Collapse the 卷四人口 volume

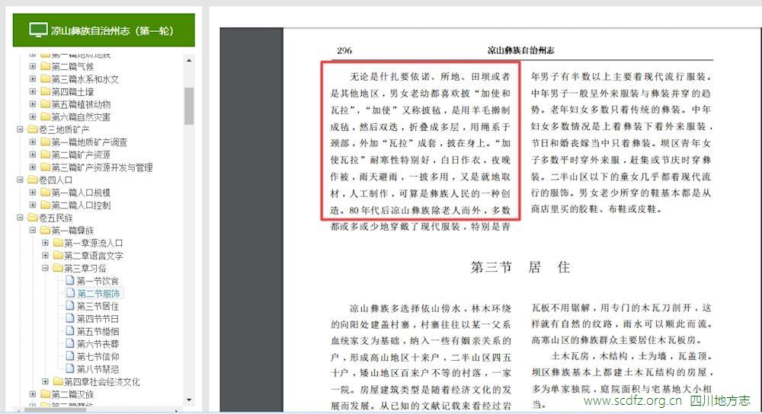click(x=20, y=180)
